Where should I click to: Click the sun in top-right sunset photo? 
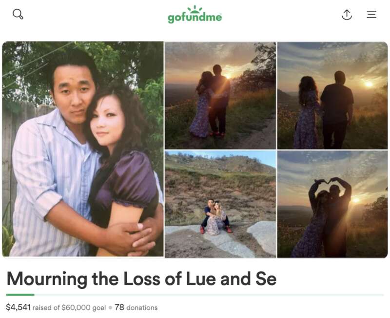369,84
